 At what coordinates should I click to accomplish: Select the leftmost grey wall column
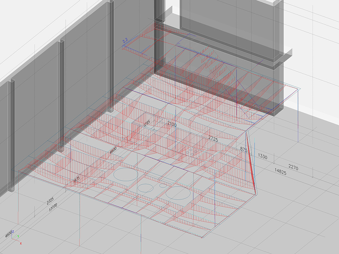coord(11,136)
